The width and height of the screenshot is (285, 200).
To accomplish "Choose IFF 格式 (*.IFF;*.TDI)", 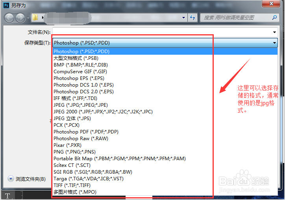I will tap(165, 98).
